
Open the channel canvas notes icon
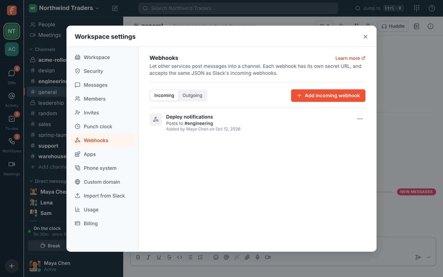click(416, 26)
